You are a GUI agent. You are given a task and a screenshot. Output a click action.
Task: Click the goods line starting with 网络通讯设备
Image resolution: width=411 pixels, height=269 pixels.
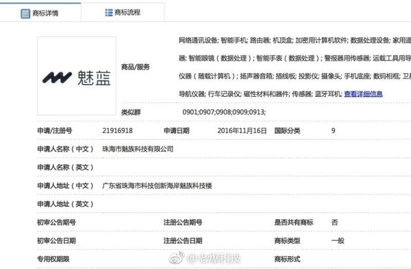[x=295, y=40]
